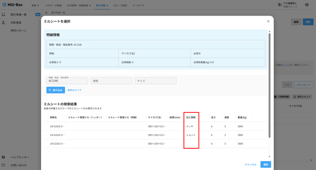The height and width of the screenshot is (170, 316).
Task: Open 開示準備一覧 via its sidebar icon
Action: coord(3,15)
